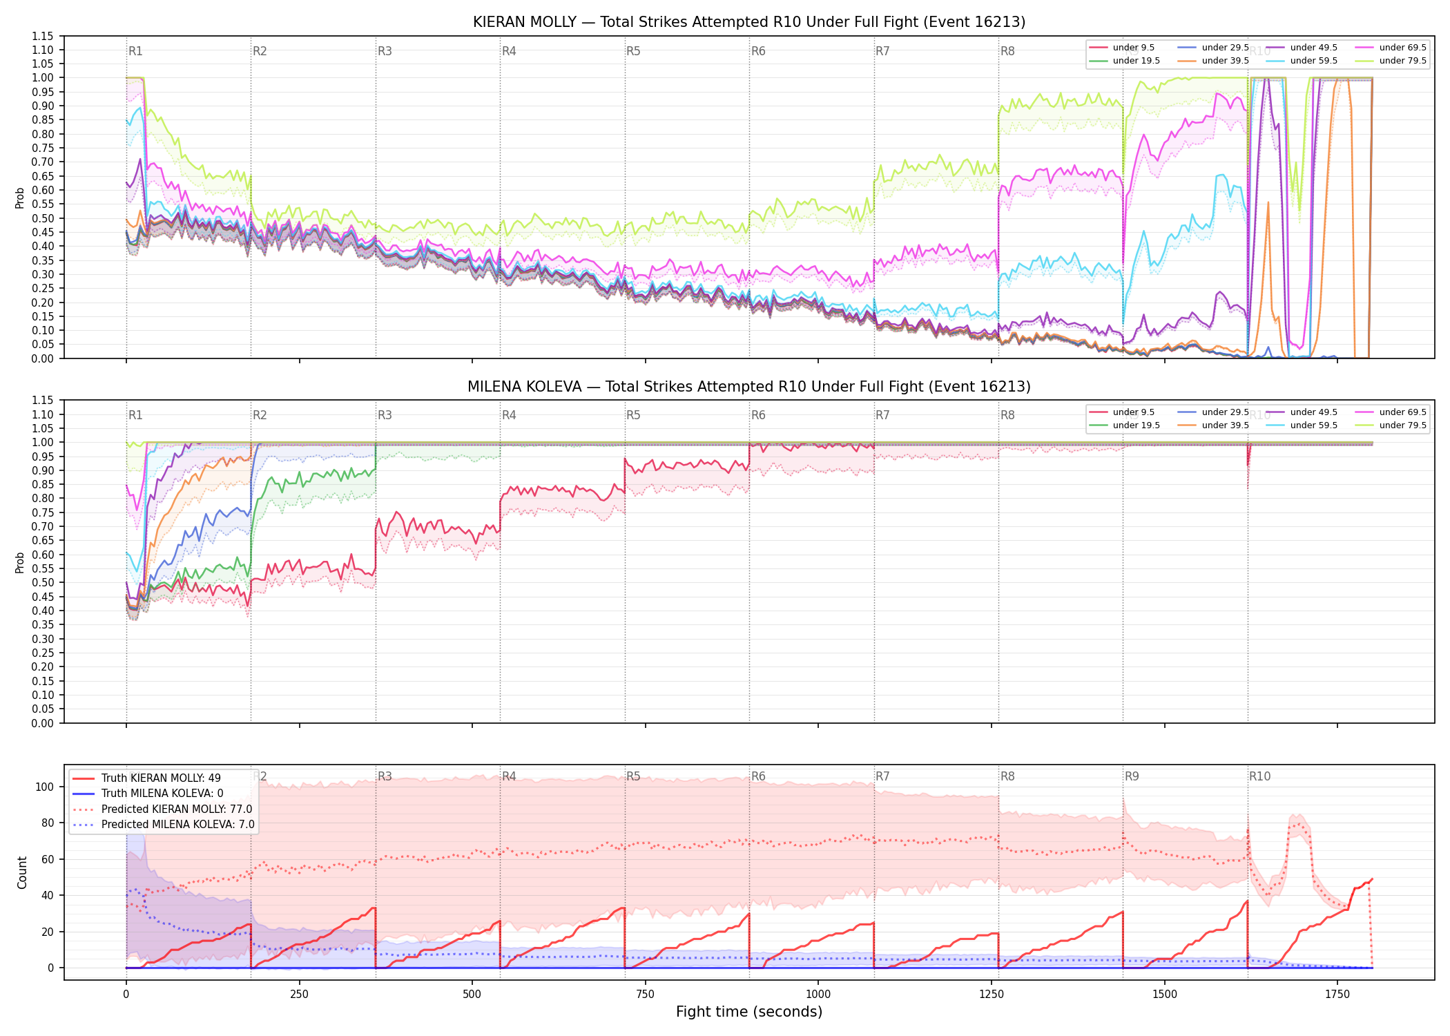Click R4 marker in Milena Koleva chart

pos(509,415)
